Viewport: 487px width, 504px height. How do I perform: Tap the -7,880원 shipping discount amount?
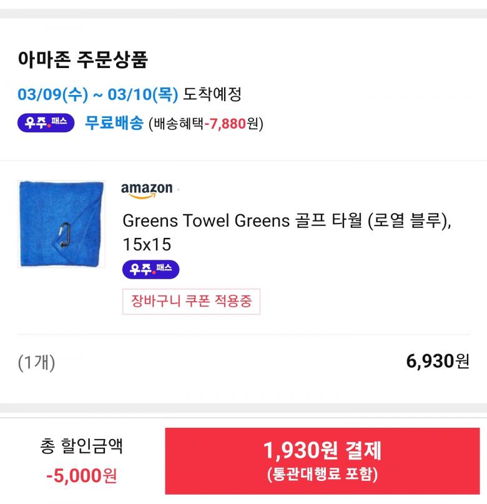point(231,124)
